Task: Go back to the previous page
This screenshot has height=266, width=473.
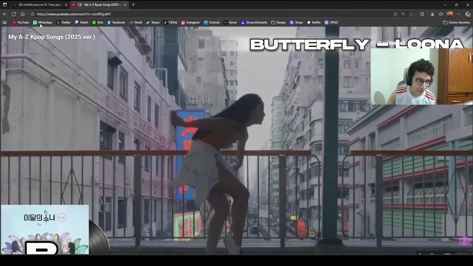Action: tap(5, 14)
